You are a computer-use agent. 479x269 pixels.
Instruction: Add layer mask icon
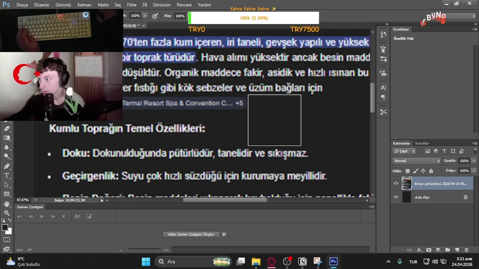429,250
